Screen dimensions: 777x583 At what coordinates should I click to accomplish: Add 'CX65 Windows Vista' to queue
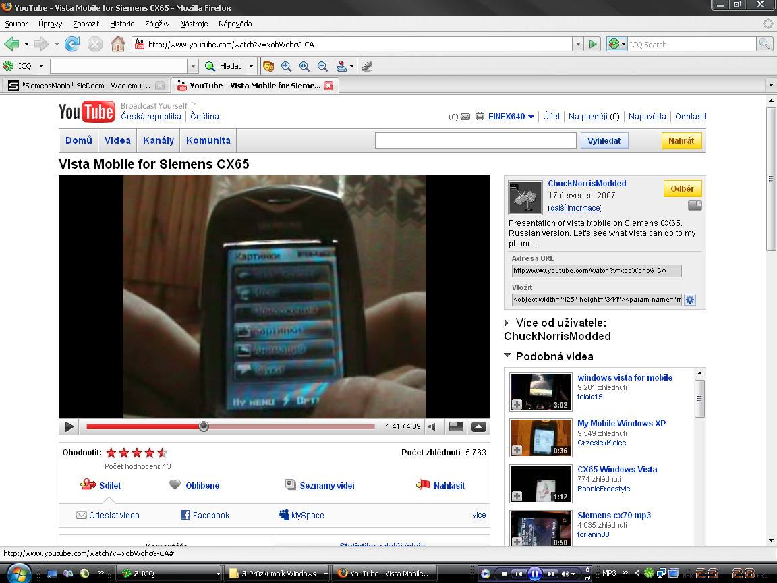tap(517, 496)
